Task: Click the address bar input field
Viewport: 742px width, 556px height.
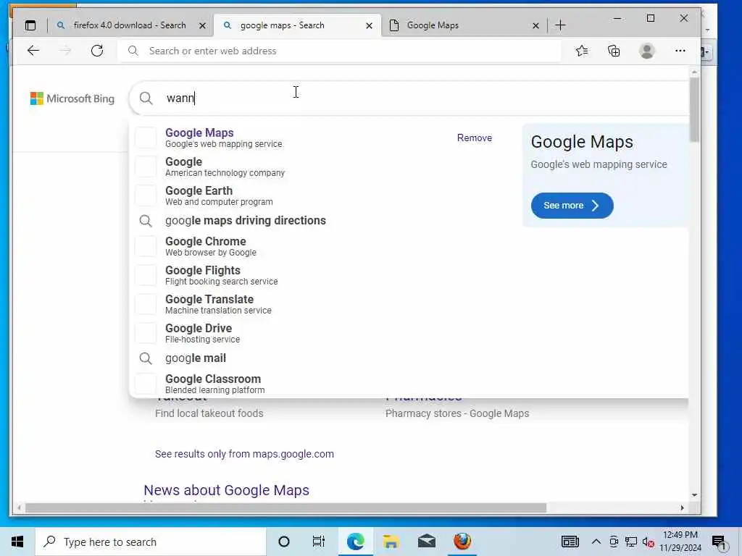Action: (x=341, y=51)
